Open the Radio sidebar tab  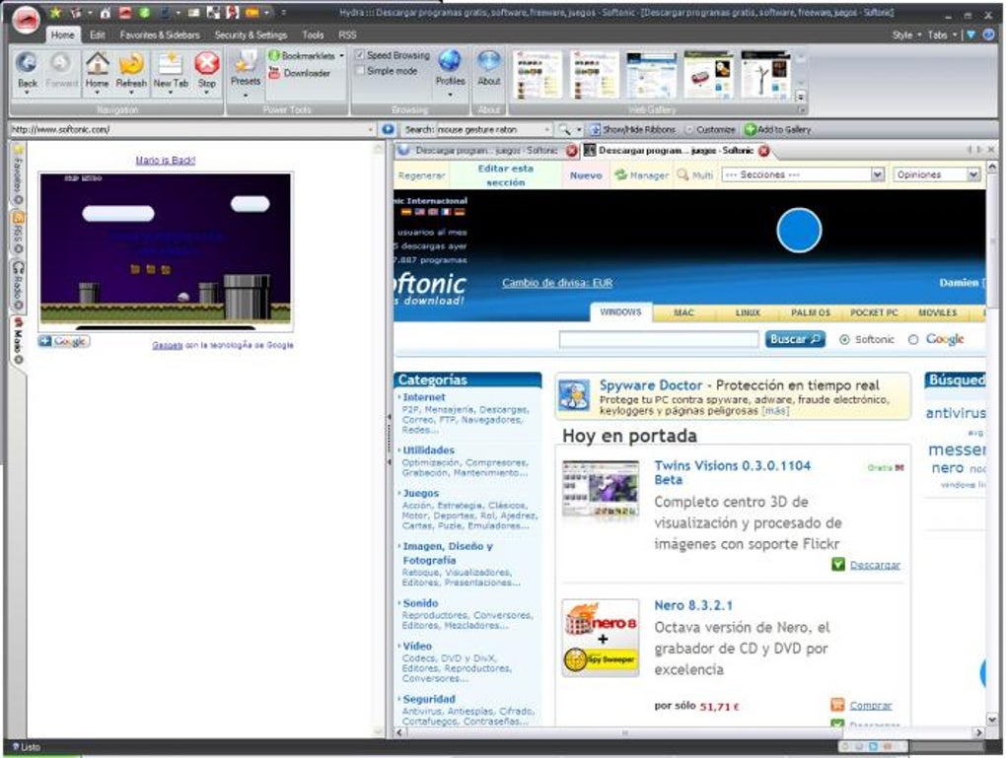[18, 286]
